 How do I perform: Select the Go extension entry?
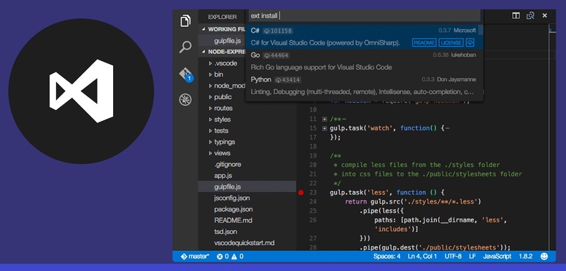364,61
